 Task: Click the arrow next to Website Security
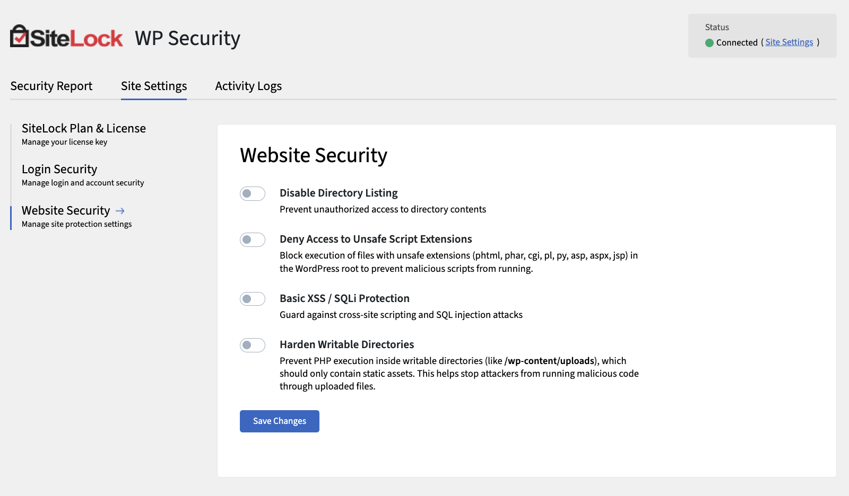click(120, 211)
